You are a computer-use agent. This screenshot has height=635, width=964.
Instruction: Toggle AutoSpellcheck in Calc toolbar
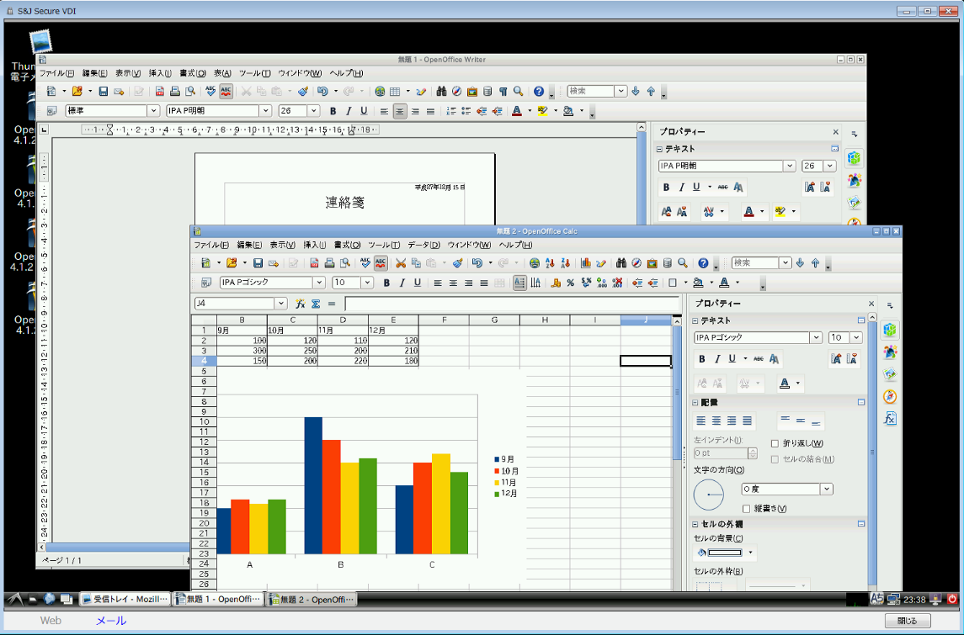pos(381,263)
